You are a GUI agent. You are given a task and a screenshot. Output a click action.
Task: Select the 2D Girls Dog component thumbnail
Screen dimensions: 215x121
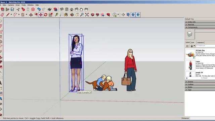tap(190, 54)
